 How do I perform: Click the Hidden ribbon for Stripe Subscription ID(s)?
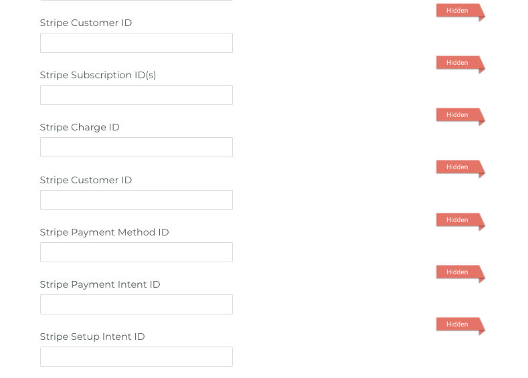(458, 63)
